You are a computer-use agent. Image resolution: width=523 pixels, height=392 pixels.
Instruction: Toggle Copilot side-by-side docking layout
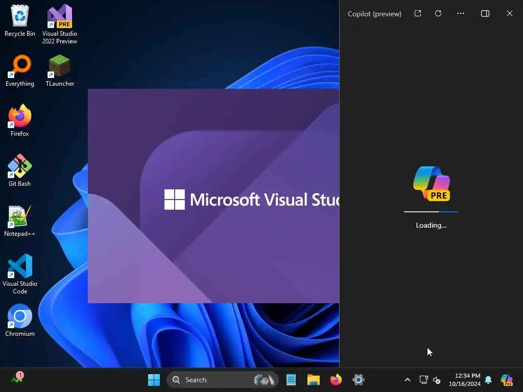point(485,13)
